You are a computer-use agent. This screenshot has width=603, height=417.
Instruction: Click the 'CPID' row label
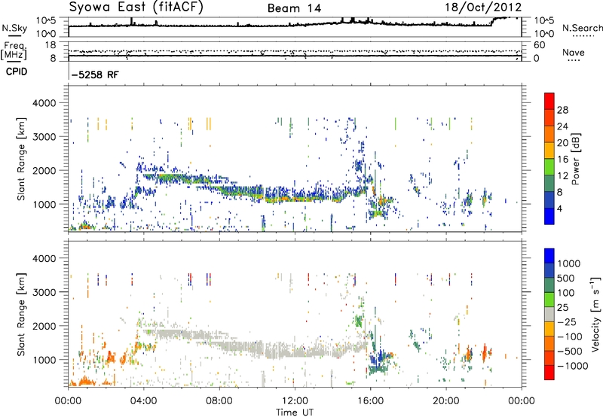[17, 72]
